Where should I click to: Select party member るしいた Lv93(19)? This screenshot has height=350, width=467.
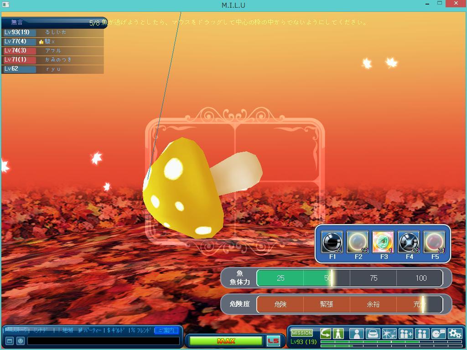[53, 32]
